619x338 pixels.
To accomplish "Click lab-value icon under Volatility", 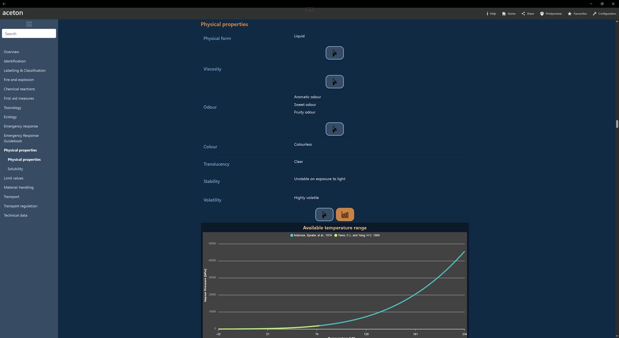I will pyautogui.click(x=324, y=214).
